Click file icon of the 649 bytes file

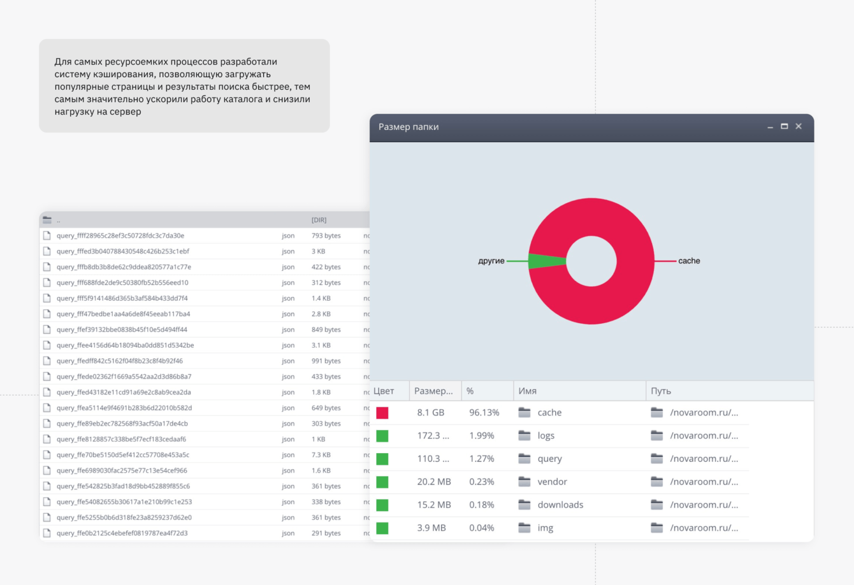point(47,408)
